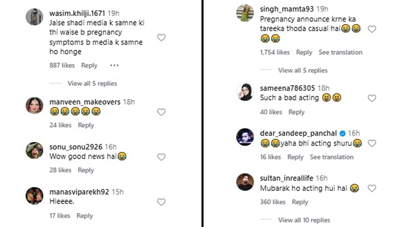Like manasviparekh92's 'Hieeee.' comment
The height and width of the screenshot is (227, 405).
(x=161, y=202)
